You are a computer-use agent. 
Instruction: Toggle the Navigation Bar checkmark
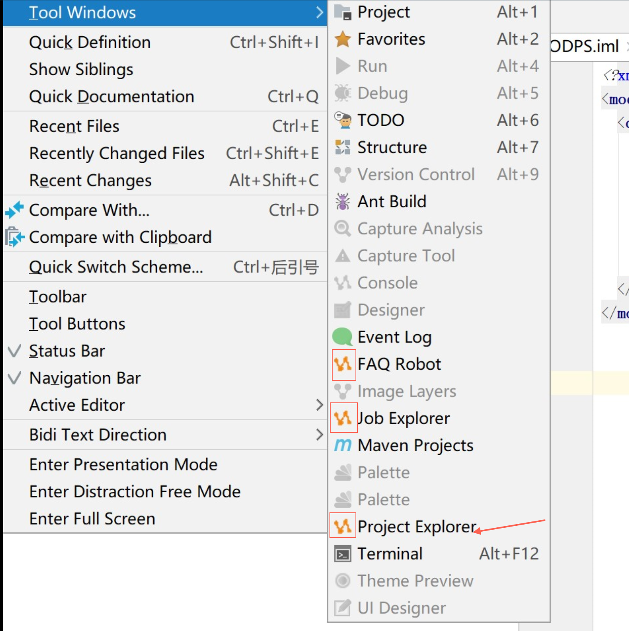(x=15, y=378)
